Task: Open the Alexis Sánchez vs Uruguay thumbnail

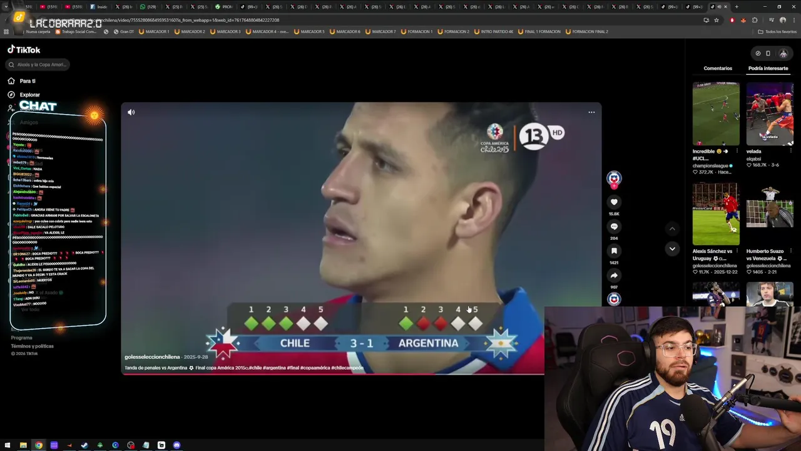Action: click(x=716, y=214)
